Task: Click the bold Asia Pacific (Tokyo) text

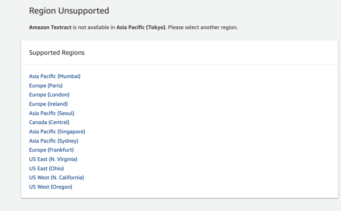Action: pos(140,27)
